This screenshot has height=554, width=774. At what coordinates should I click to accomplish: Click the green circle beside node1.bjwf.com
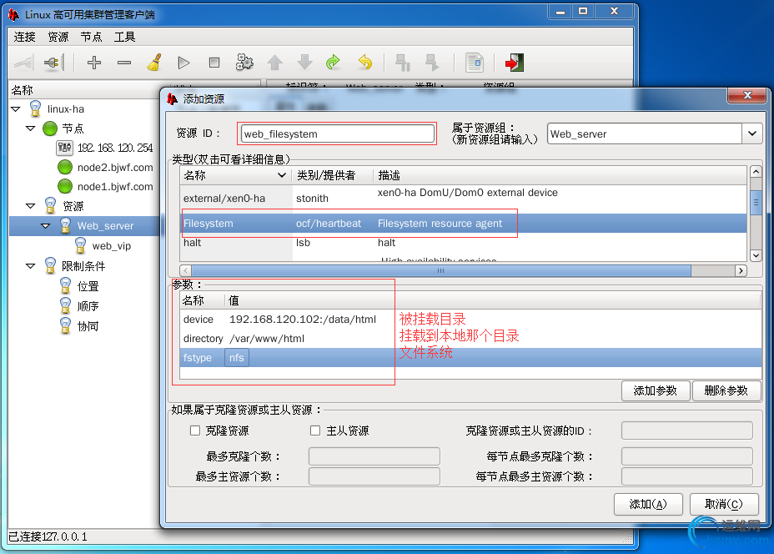(65, 187)
